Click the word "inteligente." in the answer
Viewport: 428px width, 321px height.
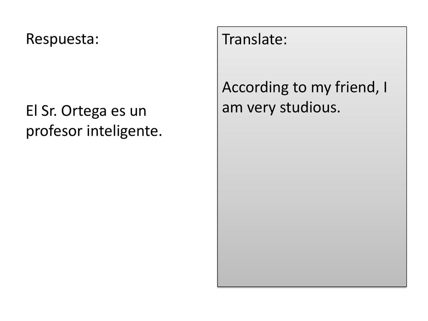pos(125,131)
